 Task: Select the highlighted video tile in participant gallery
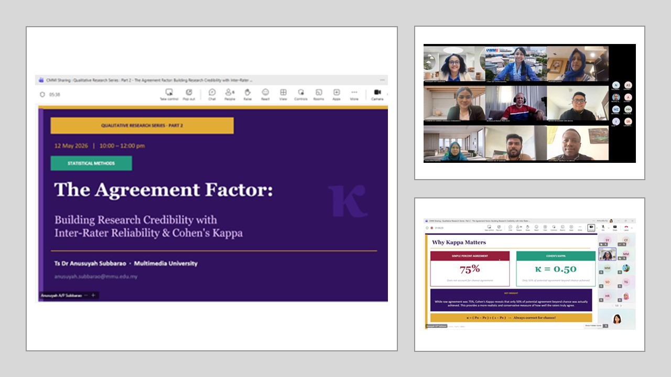(x=608, y=254)
